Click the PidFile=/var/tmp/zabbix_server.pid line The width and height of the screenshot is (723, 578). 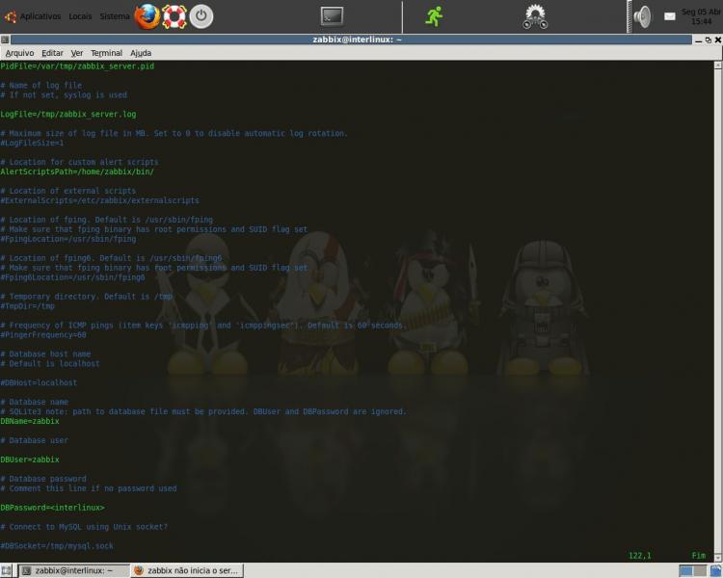click(77, 66)
